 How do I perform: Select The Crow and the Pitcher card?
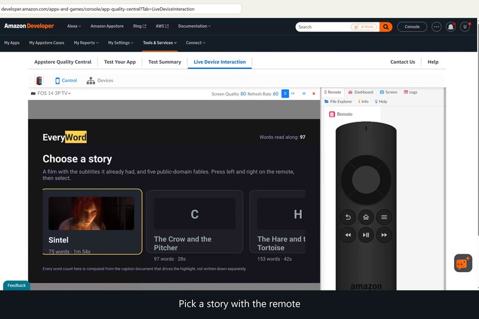pos(194,222)
